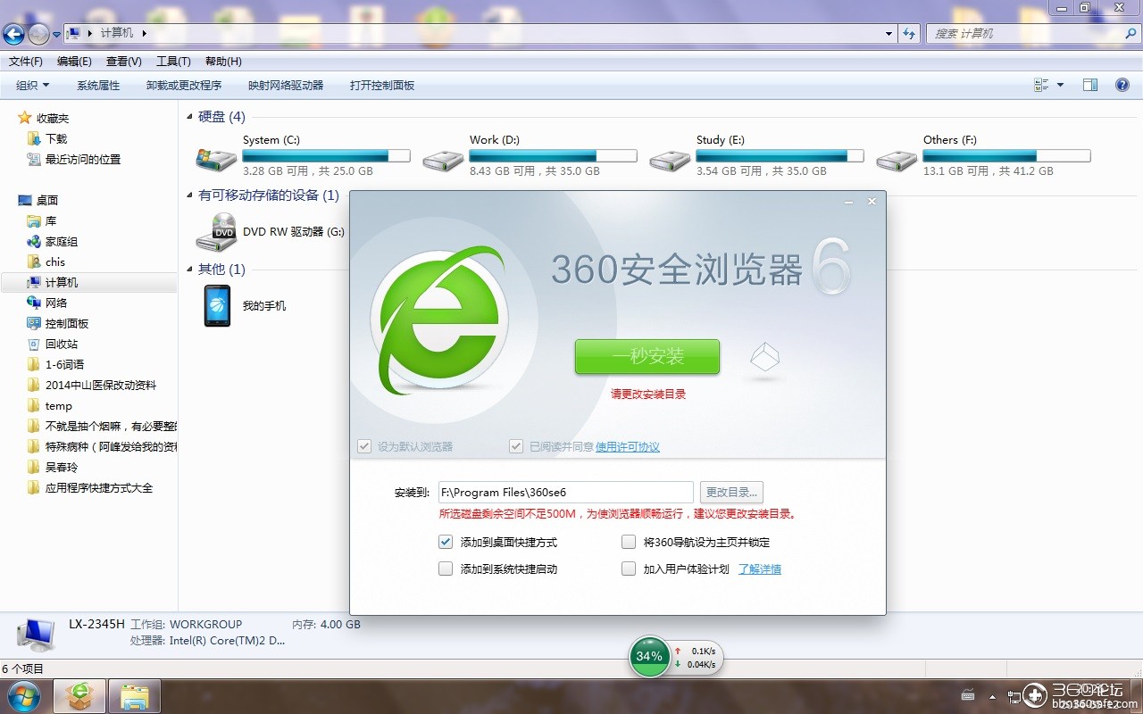Open the recent locations dropdown beside navigation arrows
Viewport: 1143px width, 714px height.
point(57,34)
